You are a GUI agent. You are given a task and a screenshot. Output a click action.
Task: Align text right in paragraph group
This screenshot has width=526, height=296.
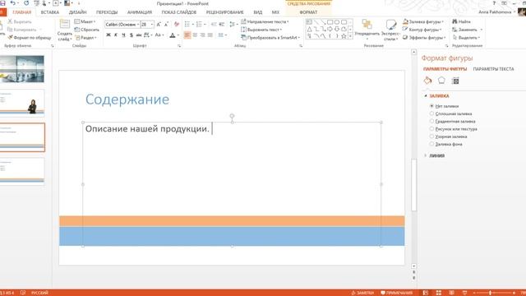click(203, 35)
